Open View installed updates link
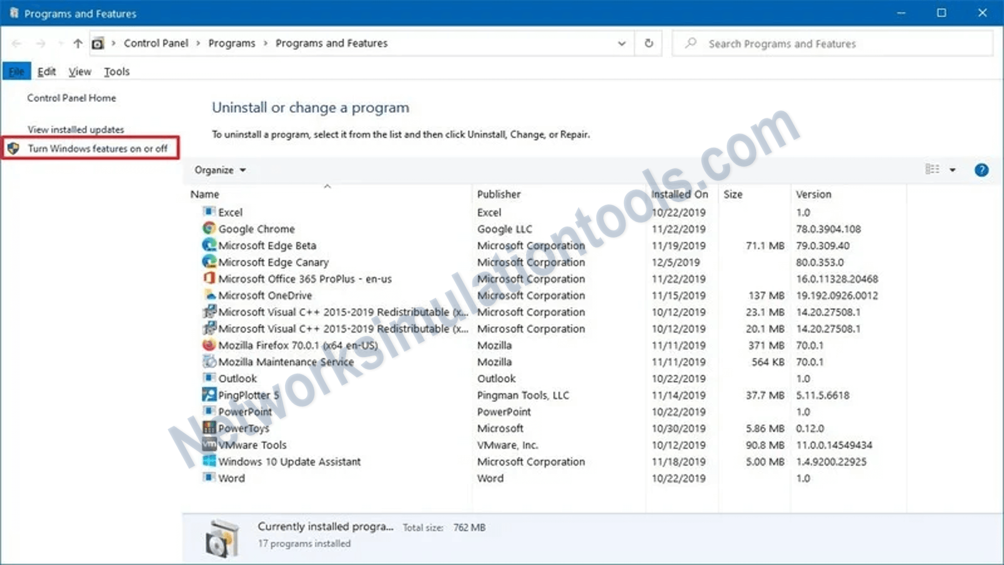Viewport: 1004px width, 565px height. click(76, 130)
